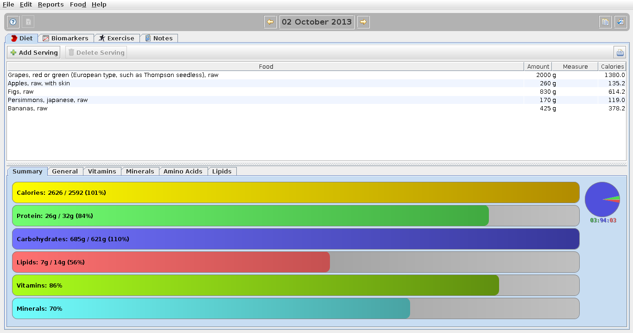633x333 pixels.
Task: Click the grayed-out icon beside help button
Action: tap(28, 22)
